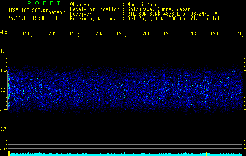Click the 1.1 kHz frequency tick label
Viewport: 246px width, 156px height.
(4, 51)
